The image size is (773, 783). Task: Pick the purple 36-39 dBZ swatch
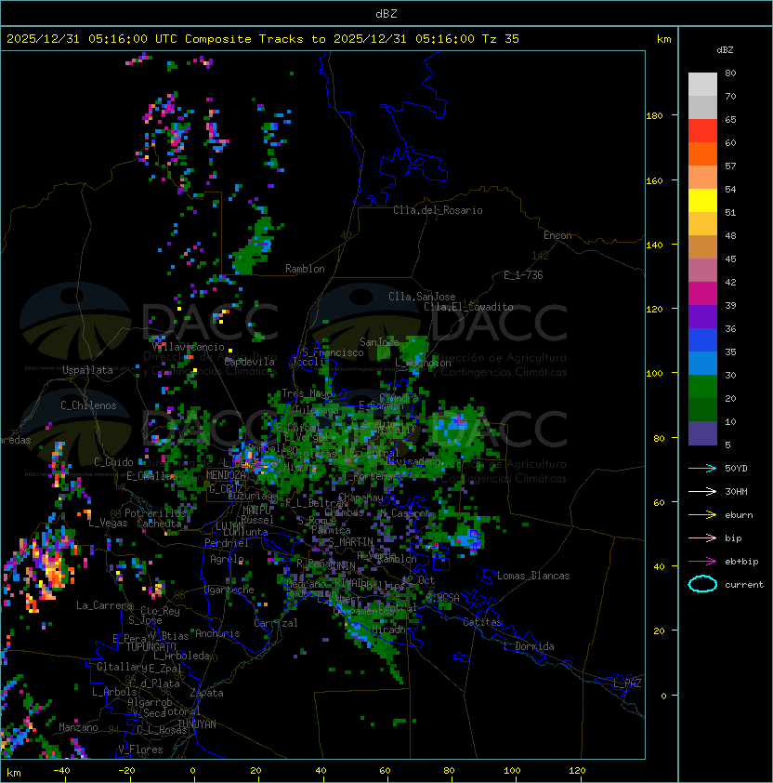click(x=702, y=316)
